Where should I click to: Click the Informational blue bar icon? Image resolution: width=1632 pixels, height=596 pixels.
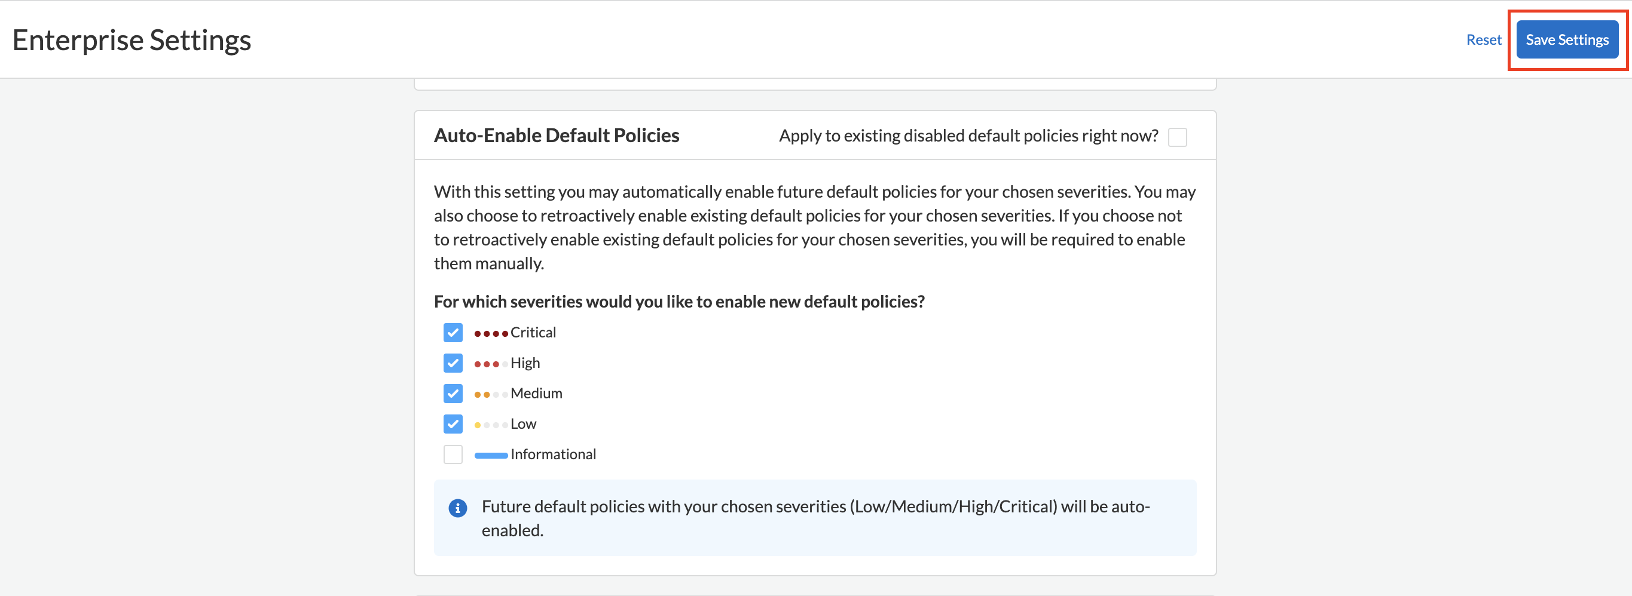point(491,455)
